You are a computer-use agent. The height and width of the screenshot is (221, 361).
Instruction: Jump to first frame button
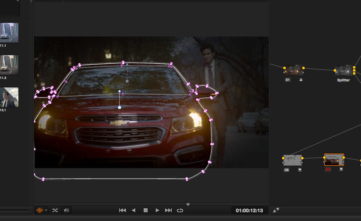point(123,210)
